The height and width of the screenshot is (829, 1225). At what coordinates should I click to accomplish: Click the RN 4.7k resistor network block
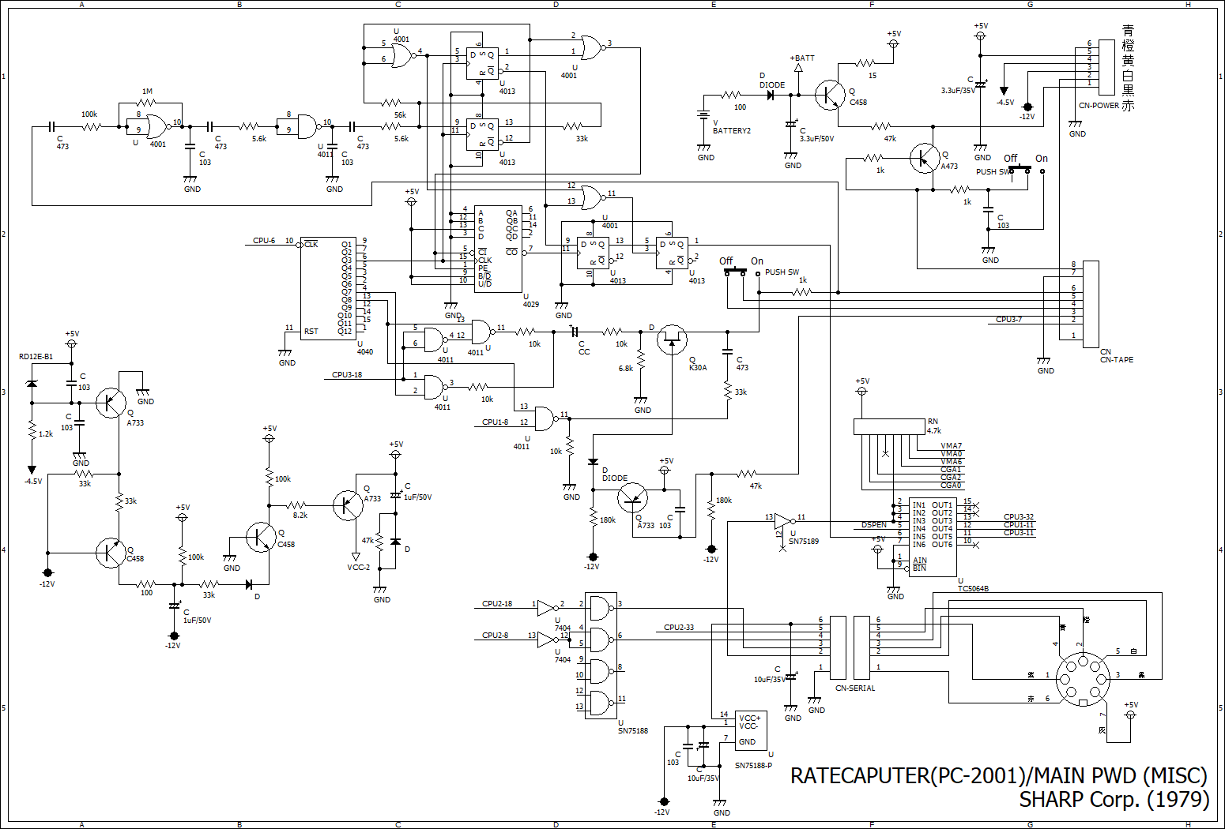[889, 426]
